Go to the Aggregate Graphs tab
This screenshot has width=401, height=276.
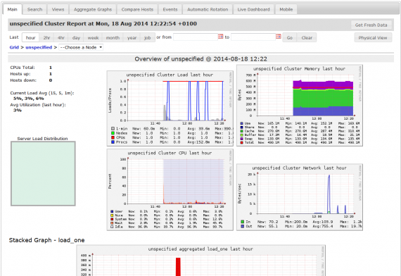pos(93,9)
